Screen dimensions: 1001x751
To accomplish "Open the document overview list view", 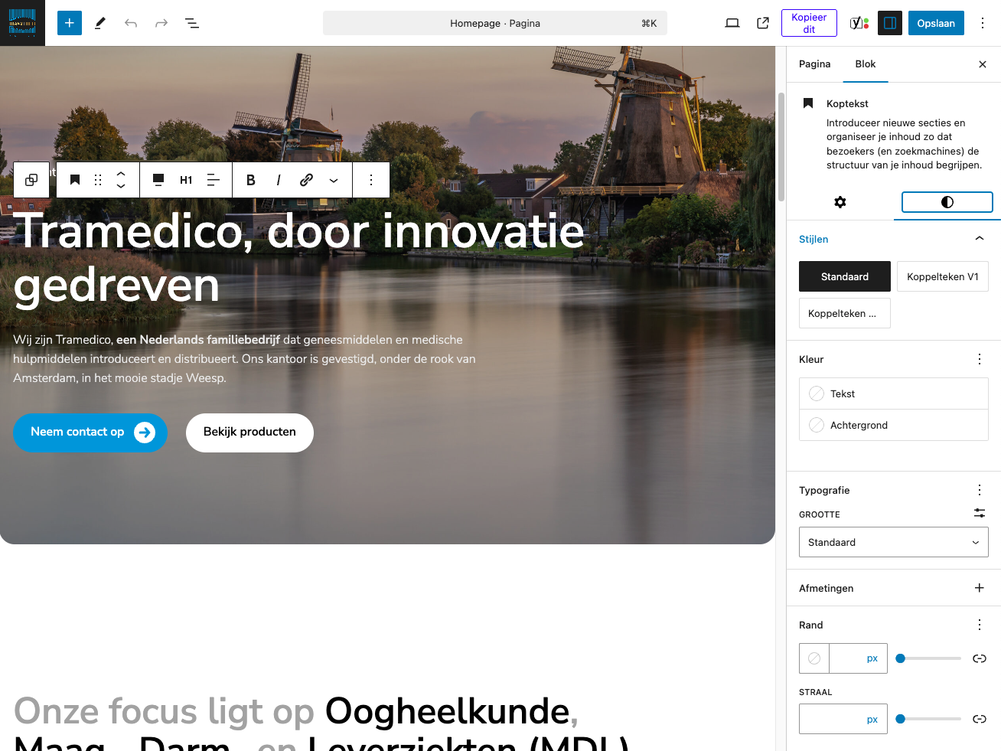I will 192,23.
